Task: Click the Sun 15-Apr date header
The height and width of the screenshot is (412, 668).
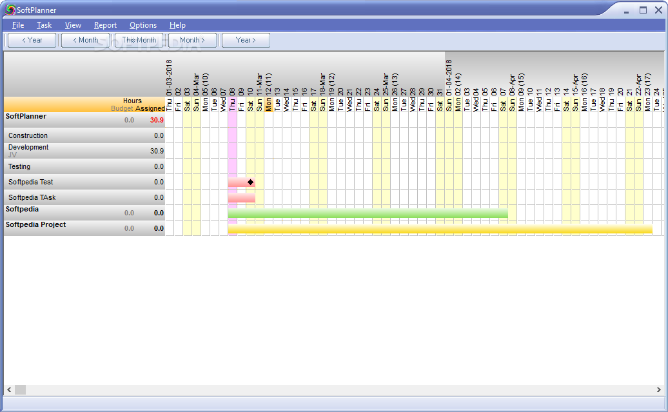Action: [575, 93]
